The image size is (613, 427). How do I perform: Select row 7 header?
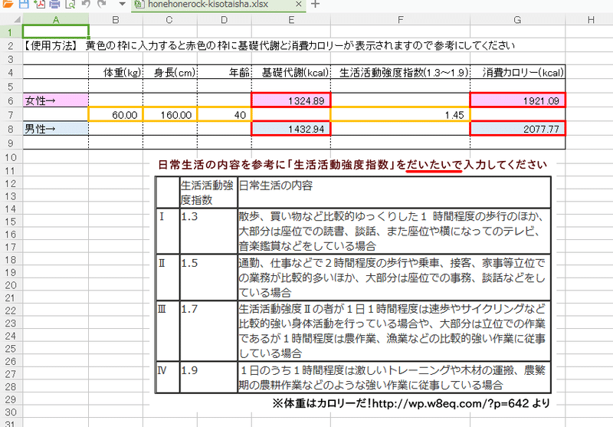(x=11, y=115)
